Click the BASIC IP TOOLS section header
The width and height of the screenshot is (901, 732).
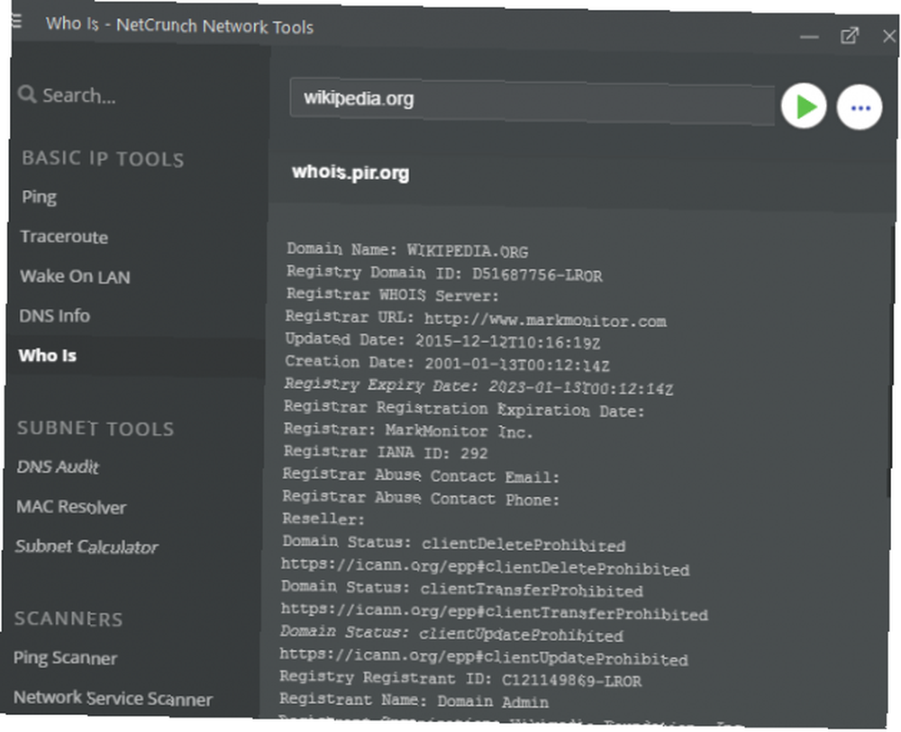pos(103,158)
